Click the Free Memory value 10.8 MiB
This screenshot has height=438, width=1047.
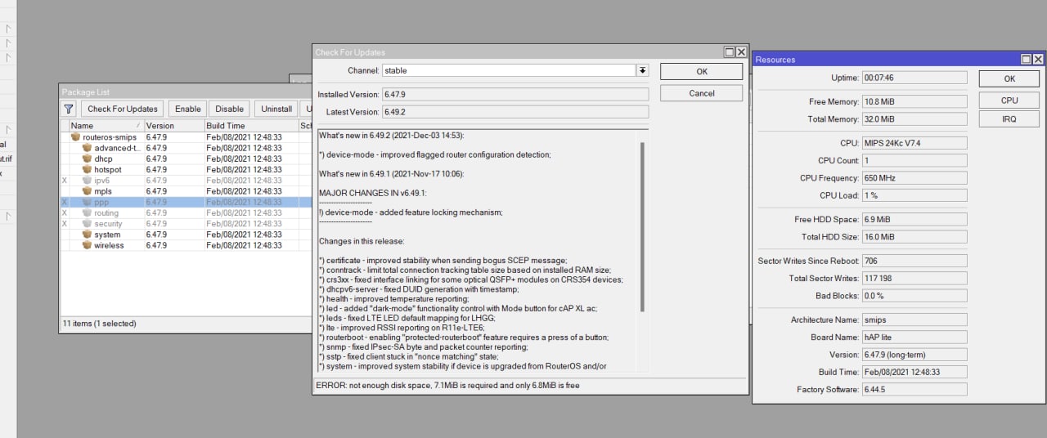click(x=914, y=102)
